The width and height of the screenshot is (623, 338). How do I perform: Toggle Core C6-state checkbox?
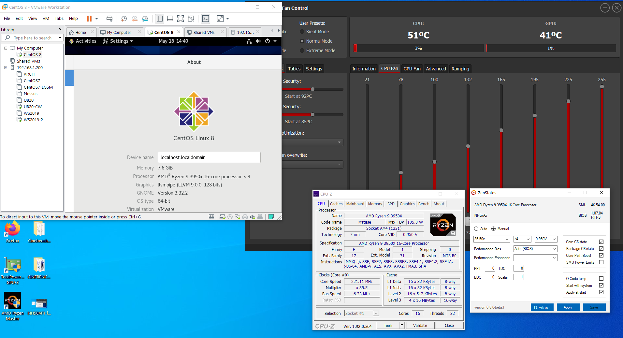pyautogui.click(x=601, y=242)
